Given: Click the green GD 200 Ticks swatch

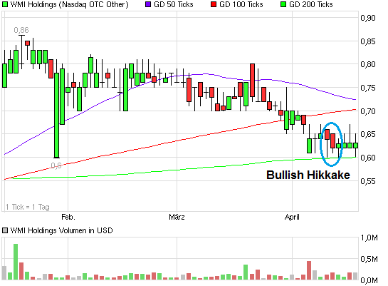Looking at the screenshot, I should tap(283, 4).
